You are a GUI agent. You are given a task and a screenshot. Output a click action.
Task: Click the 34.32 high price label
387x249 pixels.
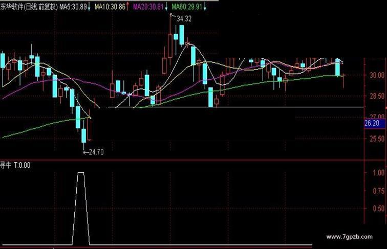[x=184, y=19]
